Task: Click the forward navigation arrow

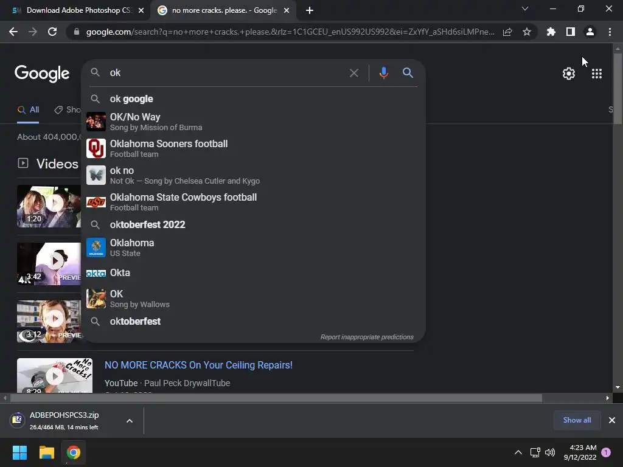Action: 33,32
